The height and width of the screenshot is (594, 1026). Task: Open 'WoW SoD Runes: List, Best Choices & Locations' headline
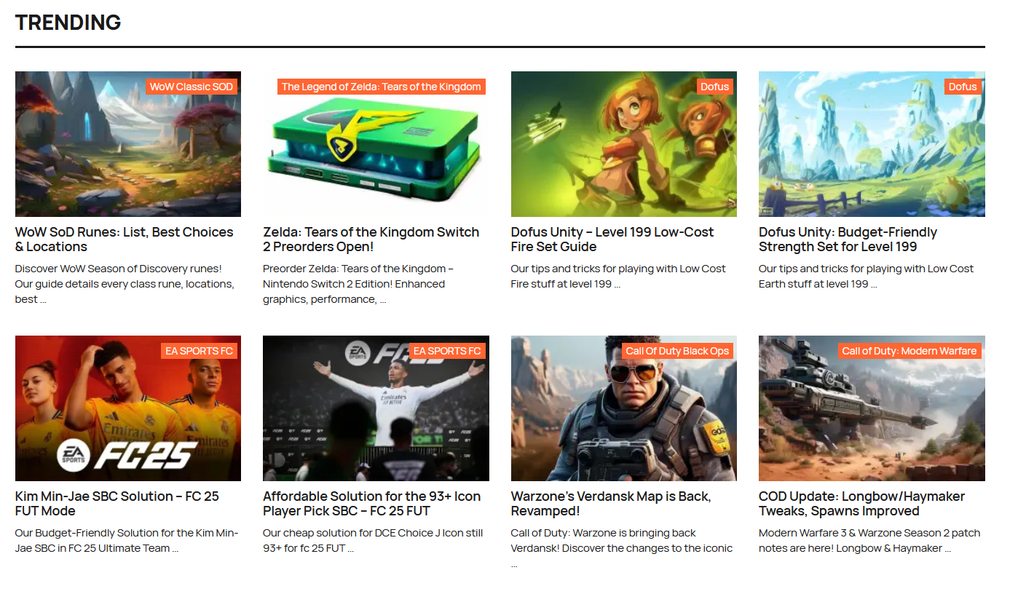(125, 239)
